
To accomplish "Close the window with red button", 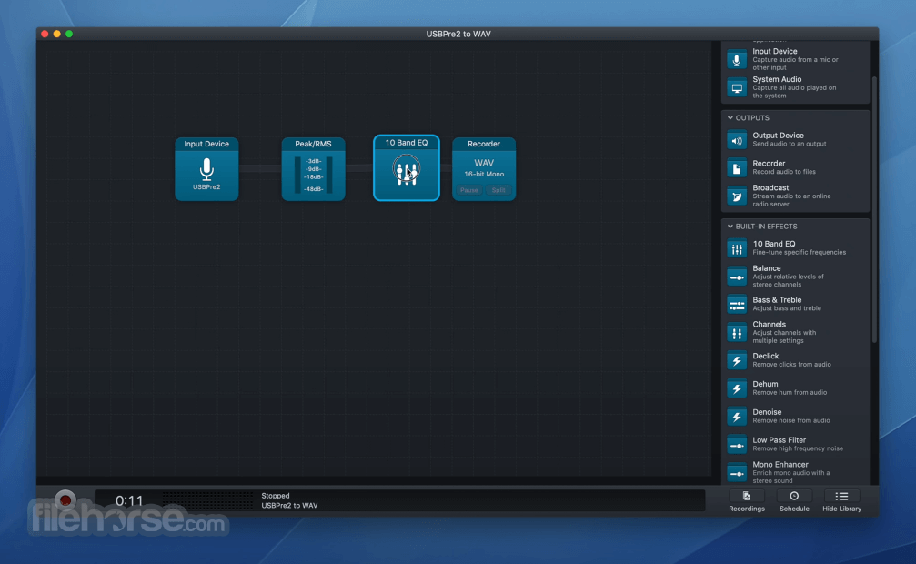I will click(x=45, y=34).
